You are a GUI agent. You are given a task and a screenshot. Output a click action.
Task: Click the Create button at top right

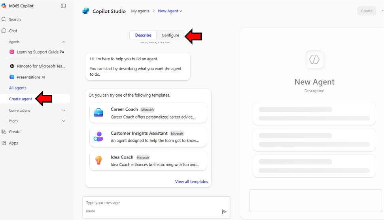367,11
